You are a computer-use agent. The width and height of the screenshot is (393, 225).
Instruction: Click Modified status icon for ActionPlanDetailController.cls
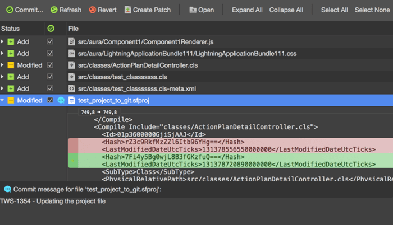[11, 65]
